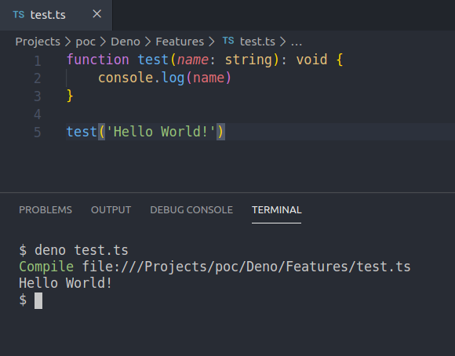Open the Deno breadcrumb segment

pos(126,42)
